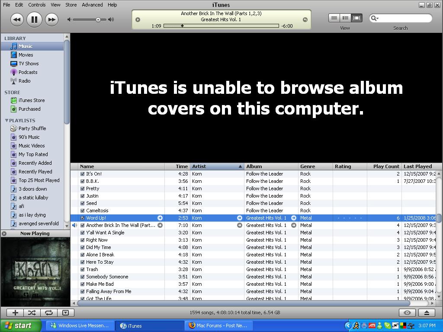Viewport: 443px width, 332px height.
Task: Uncheck the It's On! song checkbox
Action: pos(83,174)
